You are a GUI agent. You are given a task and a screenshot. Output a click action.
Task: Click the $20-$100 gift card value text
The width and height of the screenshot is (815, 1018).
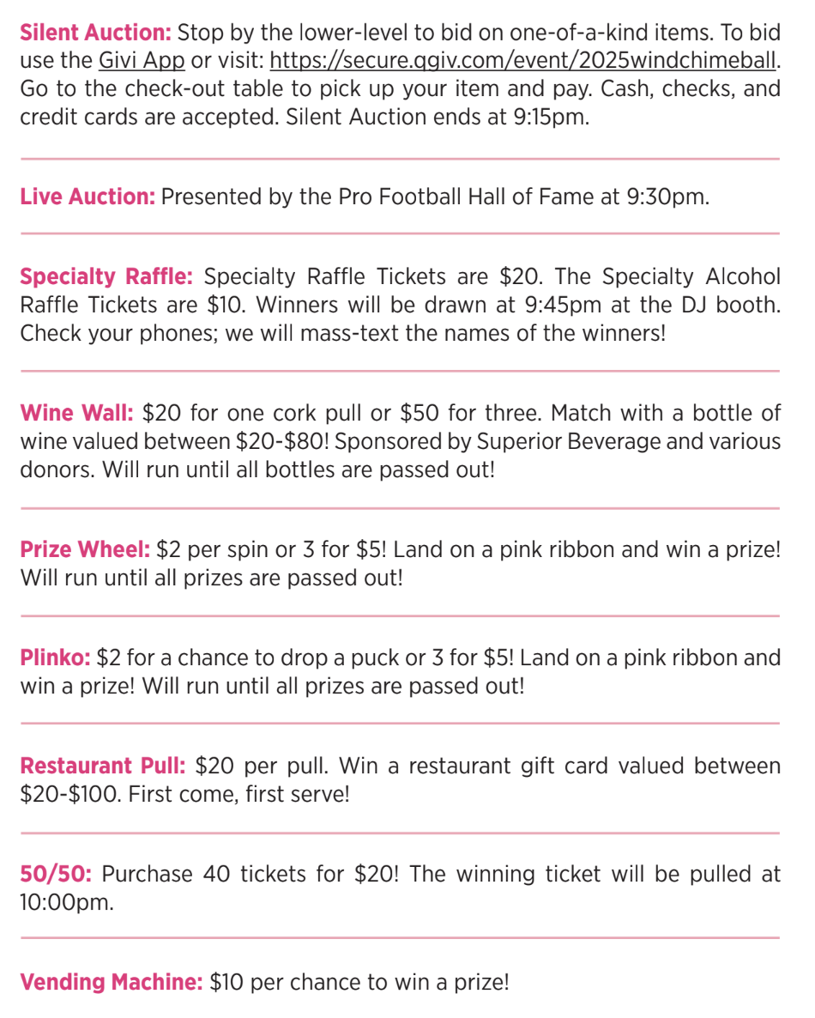(69, 794)
